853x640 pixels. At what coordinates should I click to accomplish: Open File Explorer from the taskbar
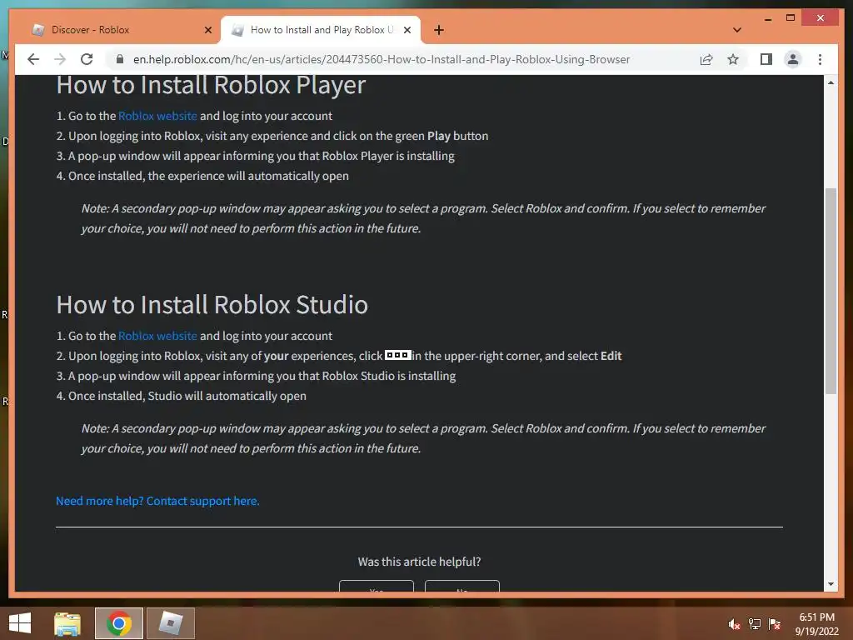pyautogui.click(x=67, y=623)
